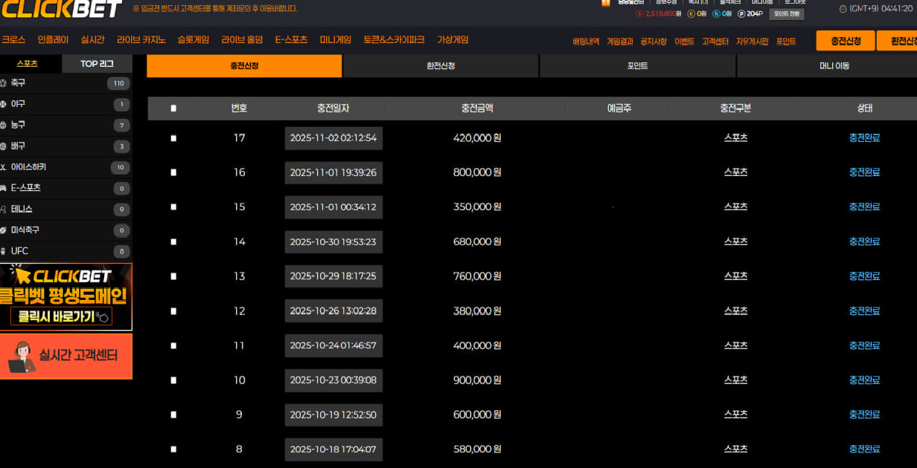Click the soccer ball icon next to 축구
This screenshot has height=468, width=917.
click(4, 83)
